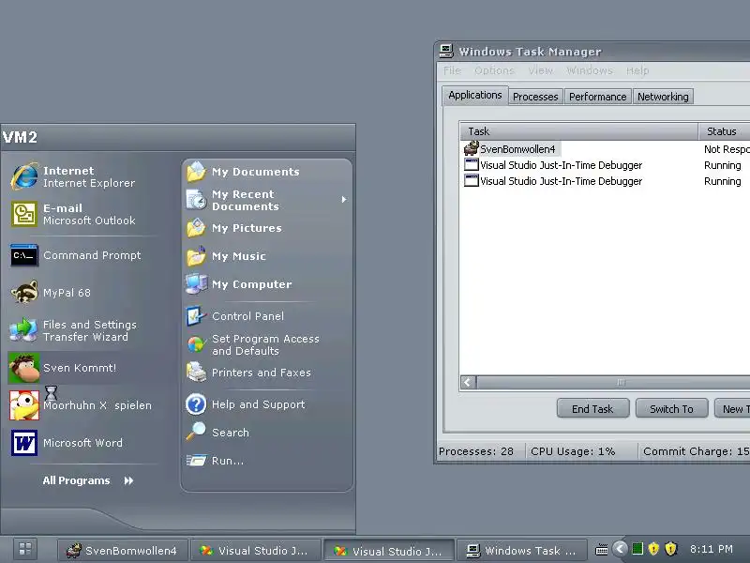750x563 pixels.
Task: Open the Command Prompt icon
Action: (24, 255)
